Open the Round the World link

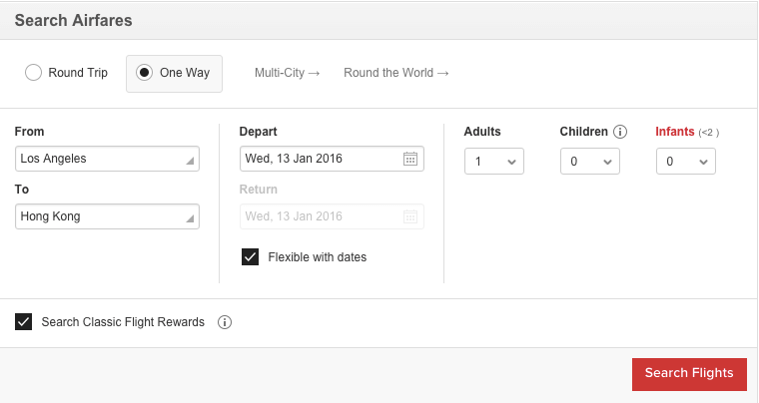[395, 73]
